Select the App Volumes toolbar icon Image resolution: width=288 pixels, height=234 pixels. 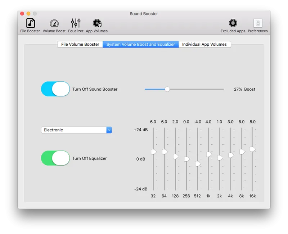point(96,24)
